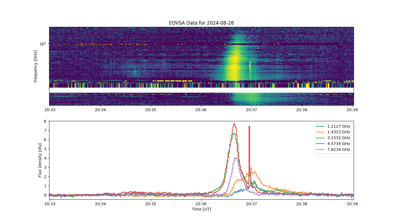Click the white data-gap band in spectrogram

201,90
